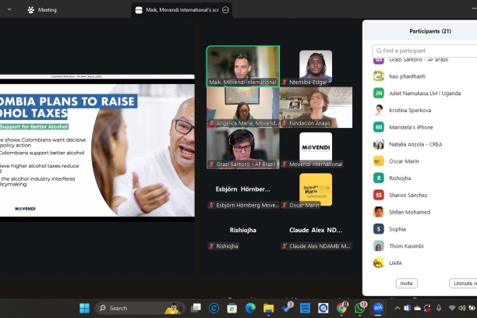Click the Movendi International logo video tile
This screenshot has height=318, width=477.
click(x=316, y=149)
